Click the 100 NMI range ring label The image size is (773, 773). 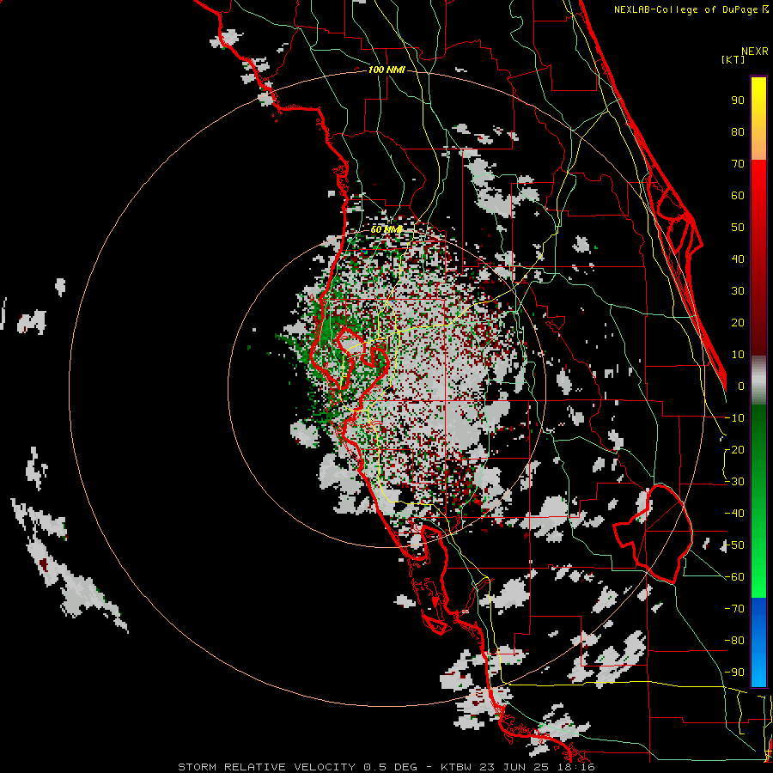coord(386,70)
